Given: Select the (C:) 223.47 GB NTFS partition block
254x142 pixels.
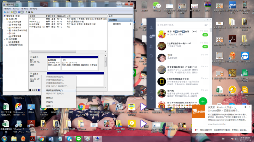Looking at the screenshot, I should point(79,63).
